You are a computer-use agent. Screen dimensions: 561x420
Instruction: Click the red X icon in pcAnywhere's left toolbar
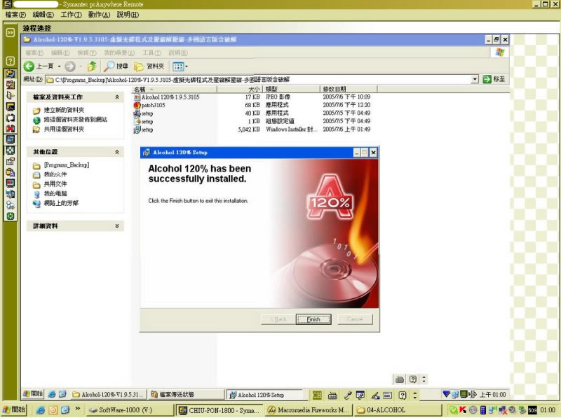pyautogui.click(x=11, y=129)
